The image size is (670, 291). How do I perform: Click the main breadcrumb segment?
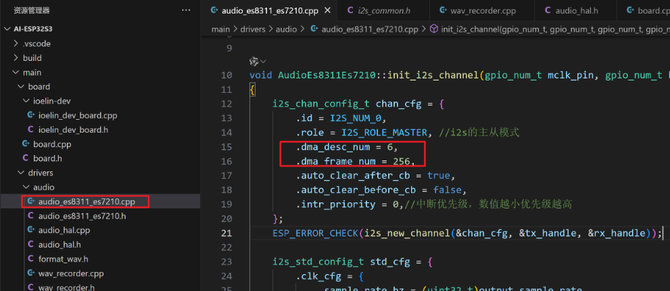220,29
